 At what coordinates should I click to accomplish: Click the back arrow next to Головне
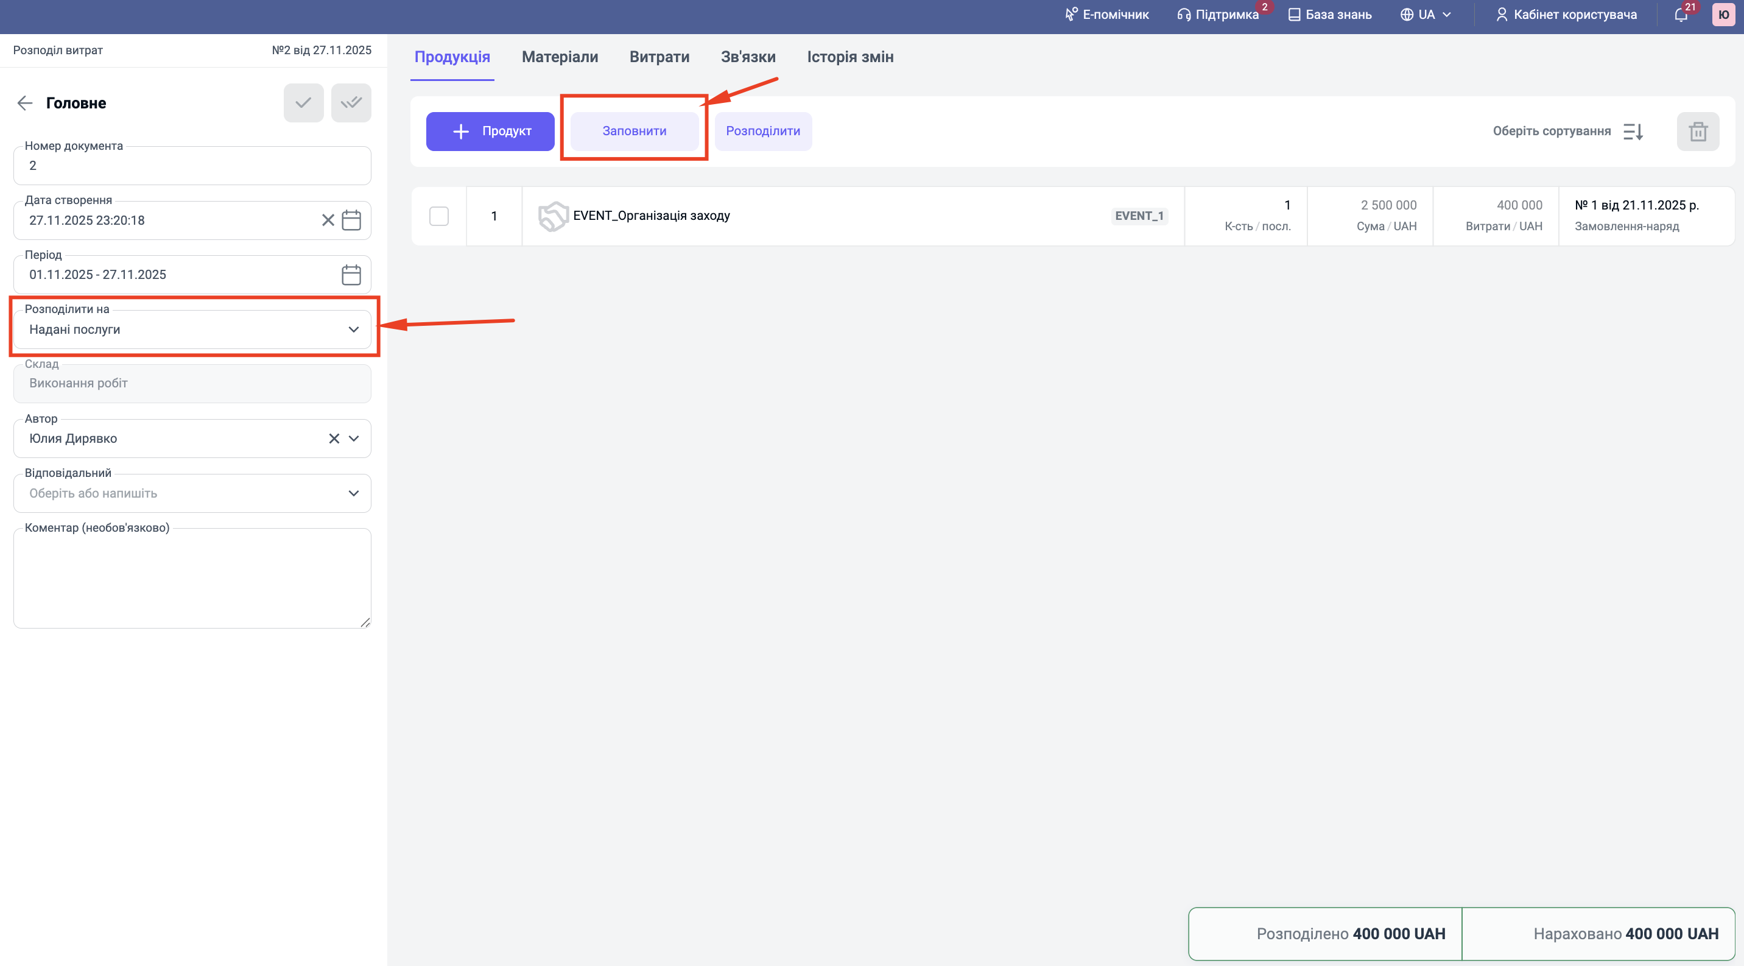(25, 103)
